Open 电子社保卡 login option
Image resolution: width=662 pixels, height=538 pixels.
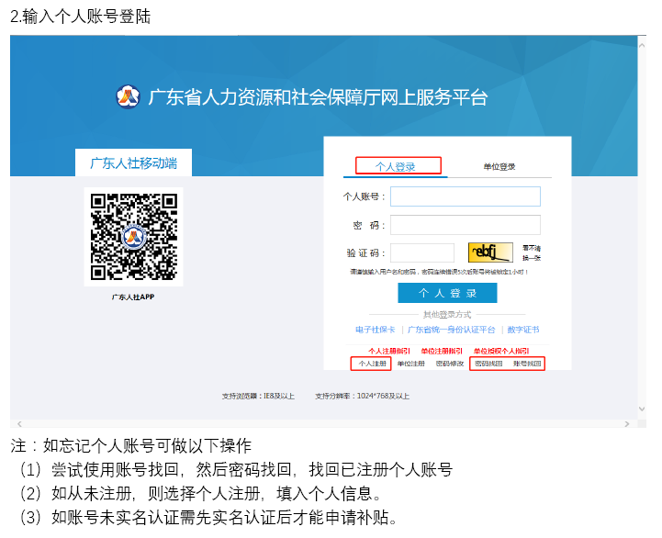[376, 330]
